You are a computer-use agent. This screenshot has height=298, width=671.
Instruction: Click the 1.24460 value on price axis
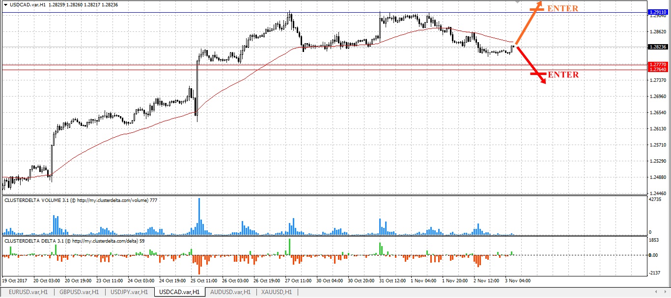(x=657, y=193)
